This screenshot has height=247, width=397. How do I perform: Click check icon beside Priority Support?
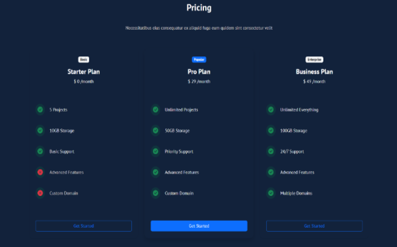click(x=156, y=151)
